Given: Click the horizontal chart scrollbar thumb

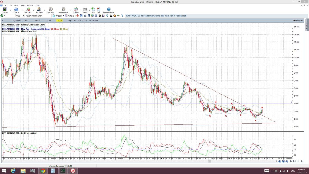Looking at the screenshot, I should click(209, 161).
